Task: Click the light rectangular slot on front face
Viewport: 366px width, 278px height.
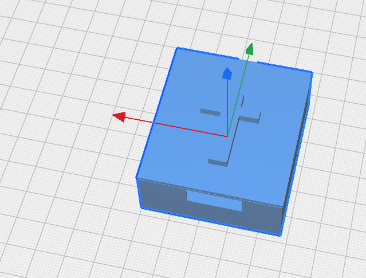Action: pos(214,201)
